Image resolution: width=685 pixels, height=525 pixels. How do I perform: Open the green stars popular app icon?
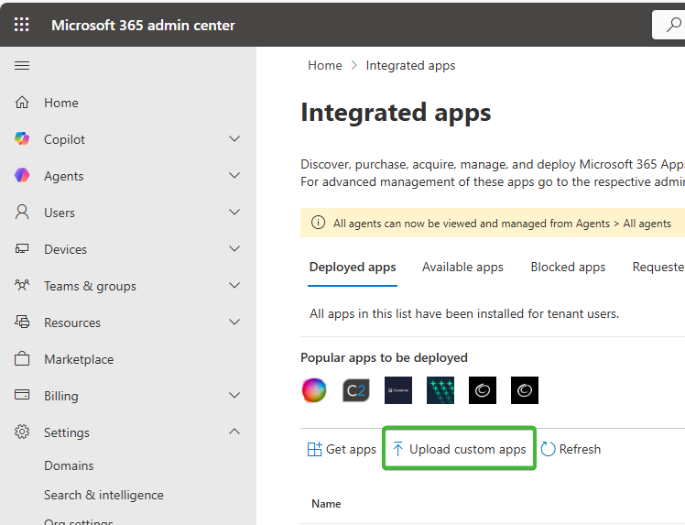(x=440, y=390)
